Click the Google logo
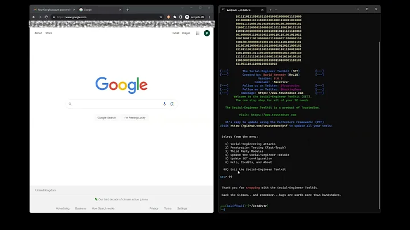This screenshot has width=410, height=230. pyautogui.click(x=121, y=85)
